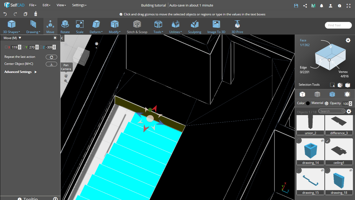Screen dimensions: 355x200
Task: Click the Find Tool search field
Action: pyautogui.click(x=338, y=25)
